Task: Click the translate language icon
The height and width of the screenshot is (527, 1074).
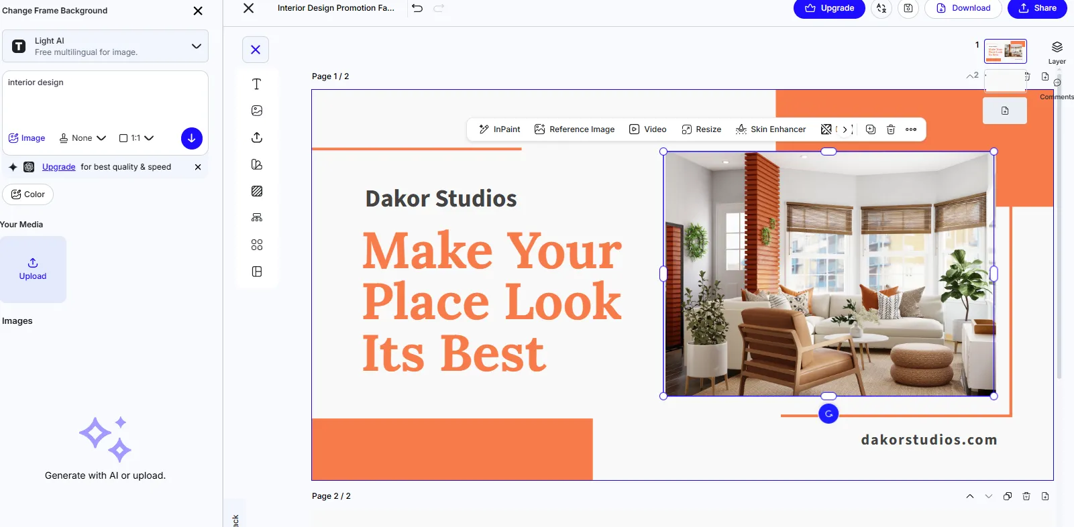Action: 881,9
